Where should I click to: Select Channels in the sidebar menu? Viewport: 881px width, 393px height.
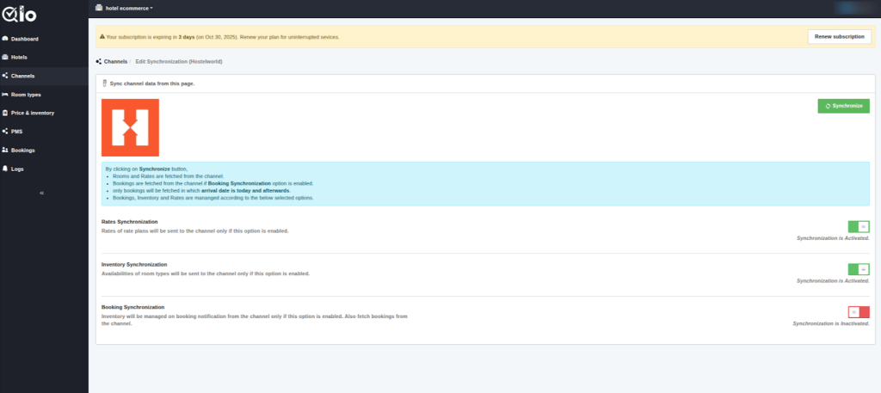[23, 76]
